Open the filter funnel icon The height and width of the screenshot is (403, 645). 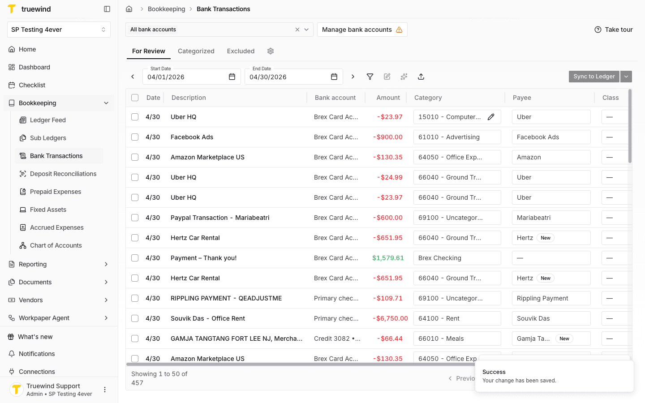370,77
